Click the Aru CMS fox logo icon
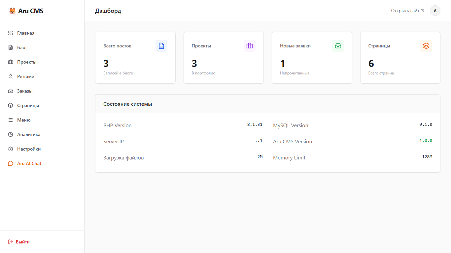The height and width of the screenshot is (253, 451). [12, 11]
